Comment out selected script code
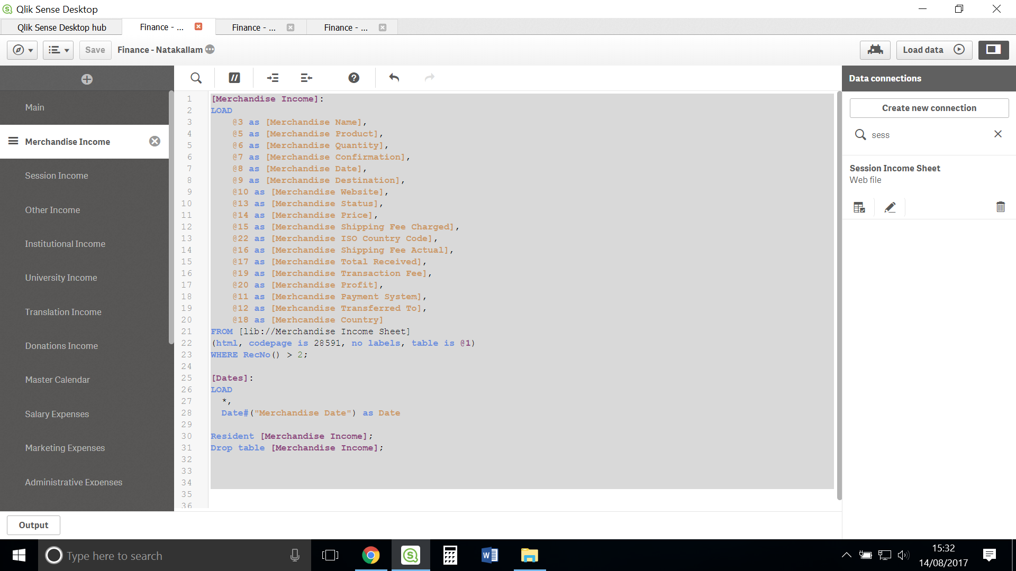Viewport: 1016px width, 571px height. point(234,78)
